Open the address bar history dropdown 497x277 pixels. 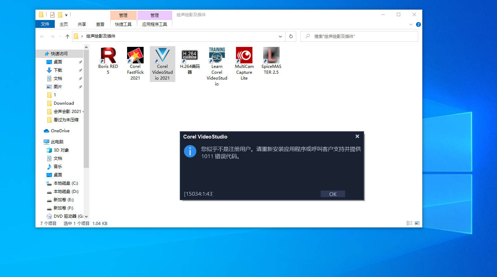(x=280, y=36)
